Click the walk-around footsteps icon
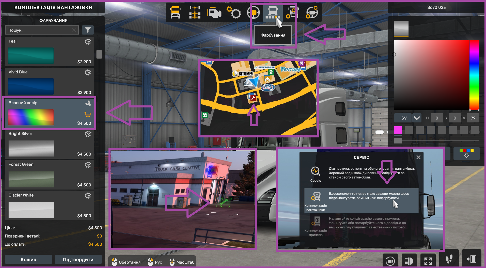This screenshot has height=268, width=486. (x=449, y=259)
